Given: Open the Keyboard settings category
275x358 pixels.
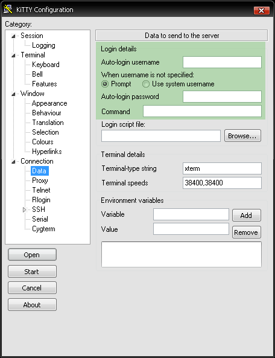Looking at the screenshot, I should pos(46,65).
